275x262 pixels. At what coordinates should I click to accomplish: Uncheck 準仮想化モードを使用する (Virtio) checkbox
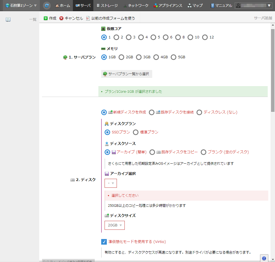click(104, 242)
